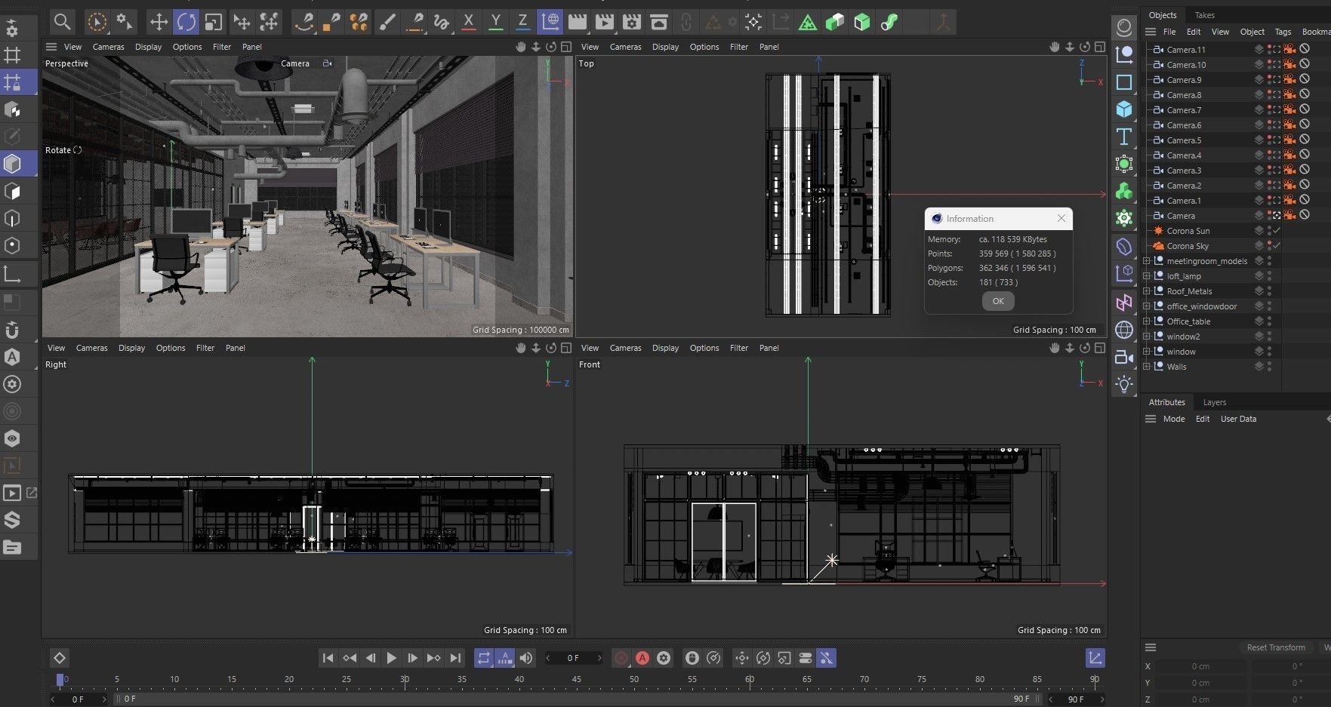The width and height of the screenshot is (1331, 707).
Task: Expand office_windowdoor object hierarchy
Action: coord(1147,306)
